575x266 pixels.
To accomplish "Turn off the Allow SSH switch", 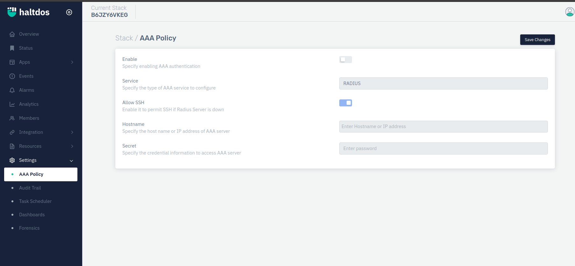I will pos(345,103).
